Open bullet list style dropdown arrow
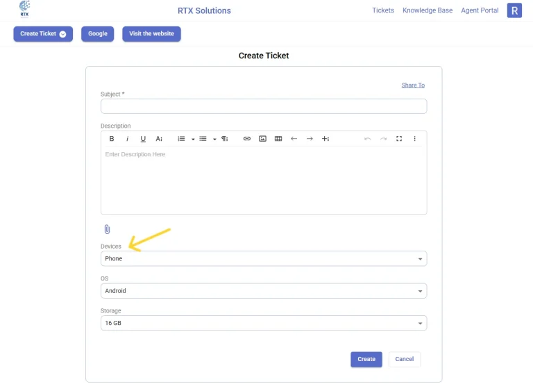This screenshot has height=384, width=533. [214, 139]
